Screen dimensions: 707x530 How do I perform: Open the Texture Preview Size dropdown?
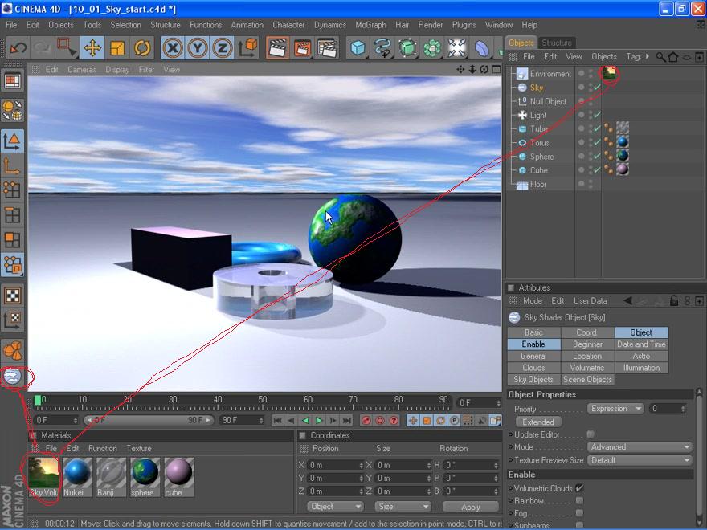point(640,460)
